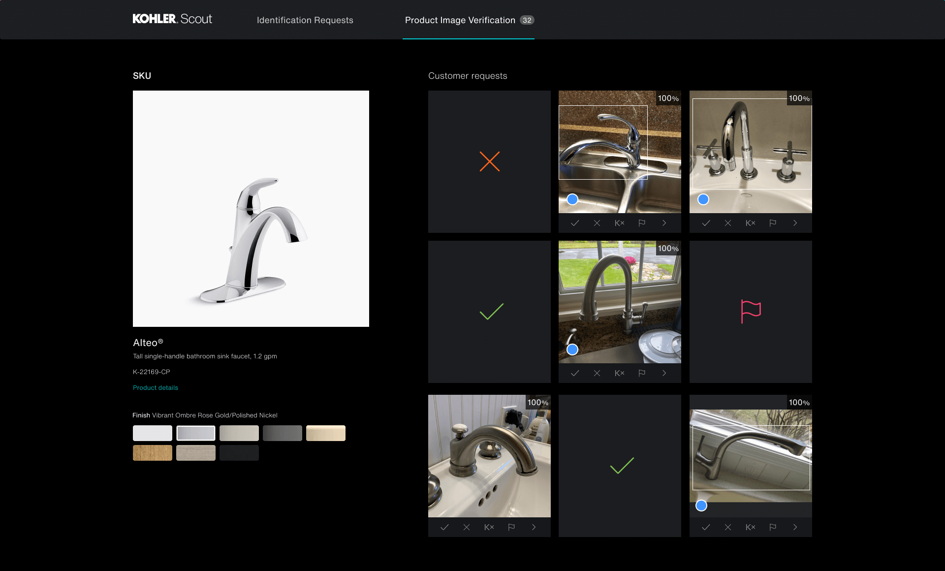Click the KOHLER Scout logo

point(172,19)
